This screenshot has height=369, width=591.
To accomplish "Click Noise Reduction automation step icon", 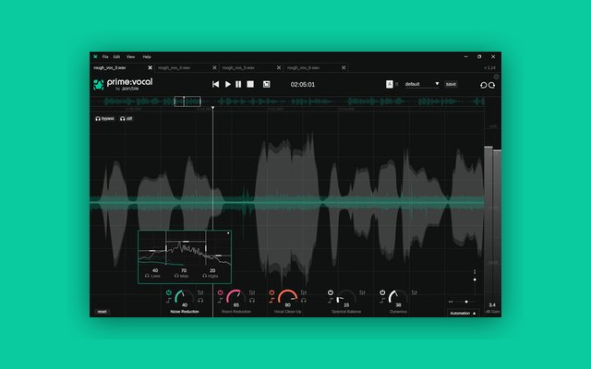I will (168, 301).
